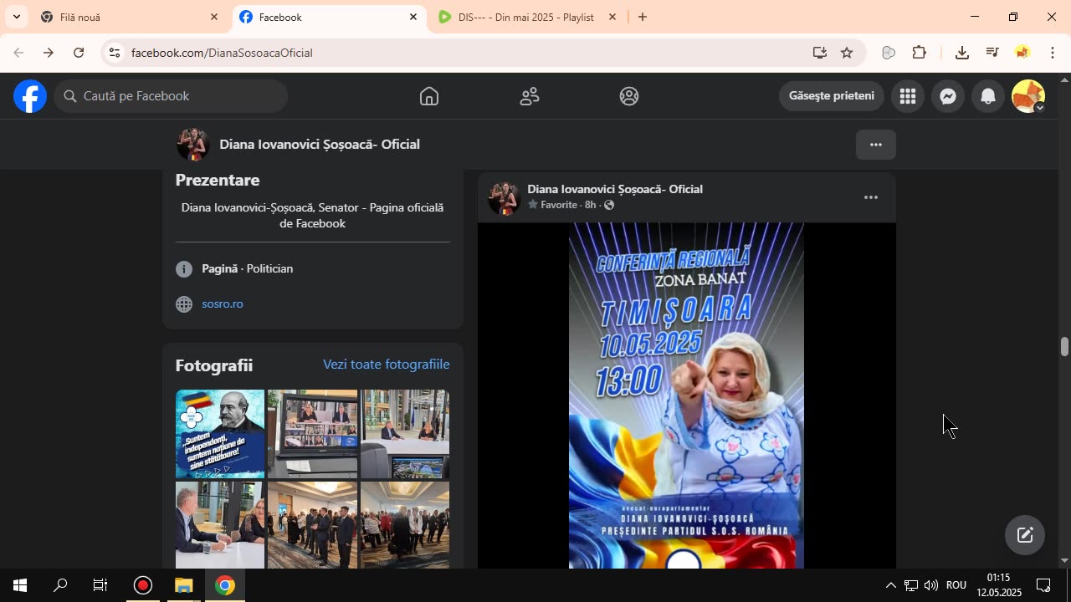
Task: Open the post author's profile picture
Action: click(x=505, y=198)
